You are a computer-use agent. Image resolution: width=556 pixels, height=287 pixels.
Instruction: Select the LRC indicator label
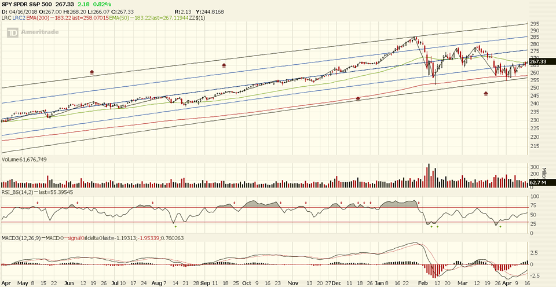coord(6,18)
